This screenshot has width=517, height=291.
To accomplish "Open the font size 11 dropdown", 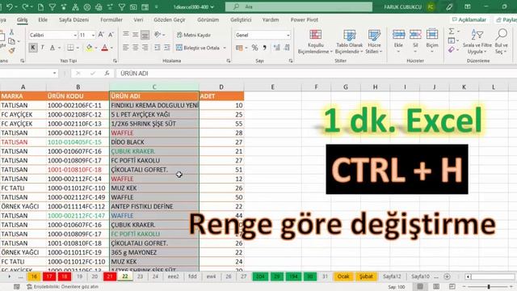I will [94, 35].
